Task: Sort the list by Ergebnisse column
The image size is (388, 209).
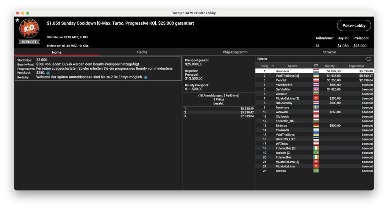Action: click(x=357, y=66)
